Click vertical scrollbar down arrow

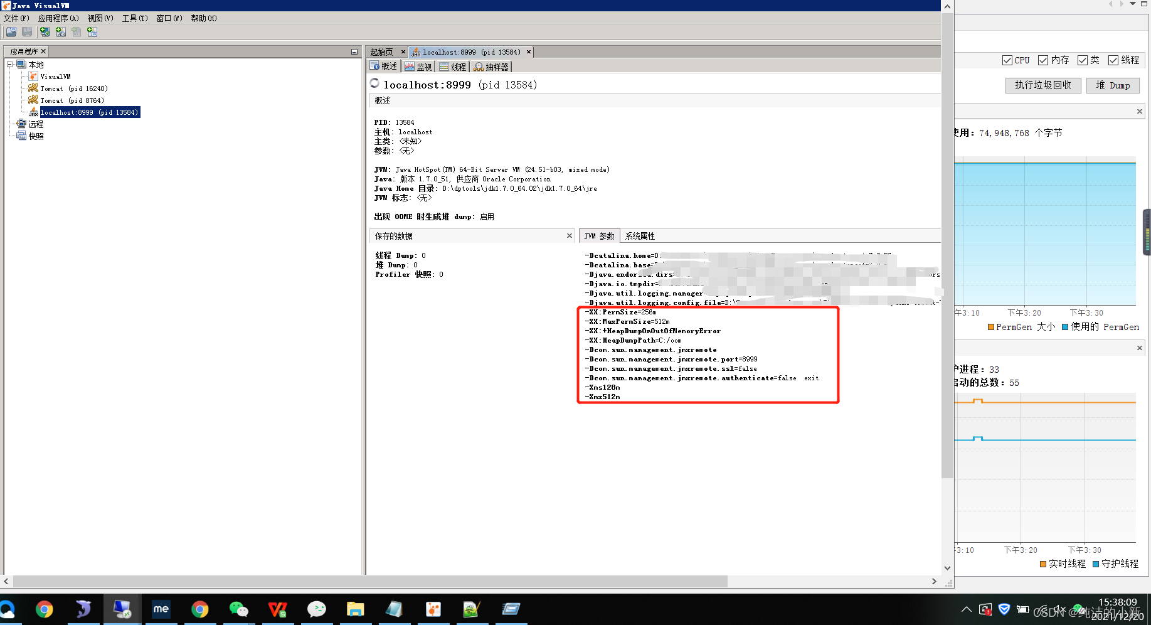tap(947, 568)
